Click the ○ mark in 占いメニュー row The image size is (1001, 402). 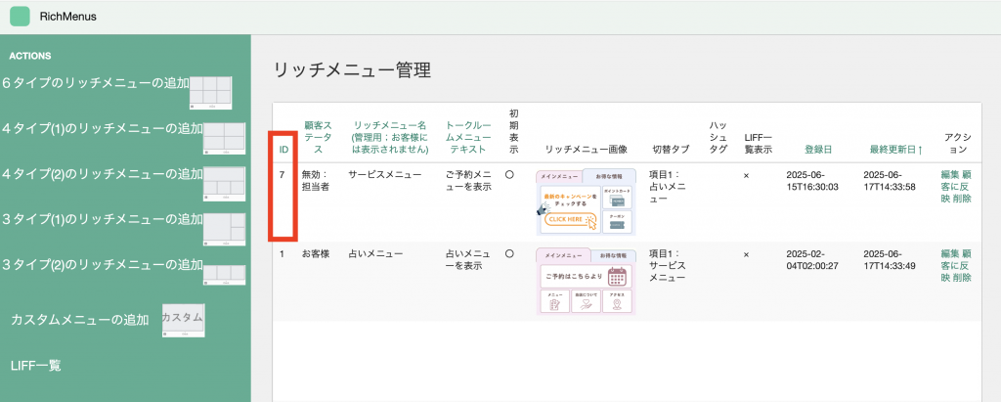coord(509,253)
